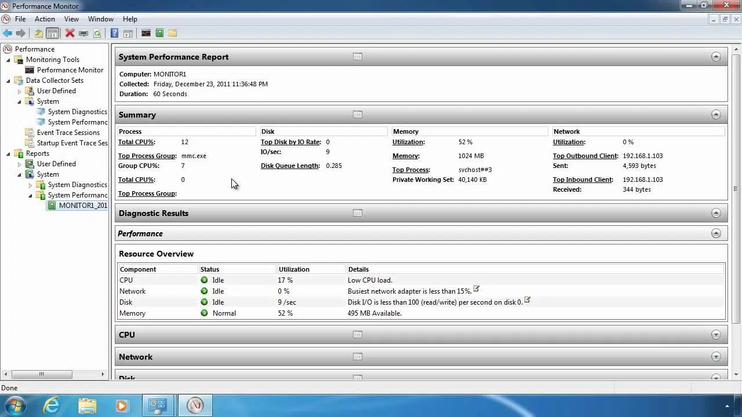Click the Refresh icon in the toolbar
The image size is (742, 417).
tap(97, 33)
